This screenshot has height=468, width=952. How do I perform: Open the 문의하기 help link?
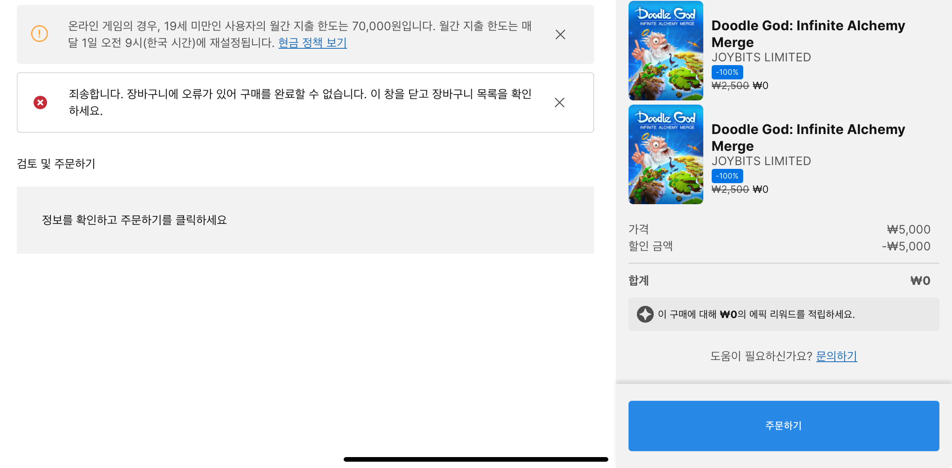tap(836, 356)
